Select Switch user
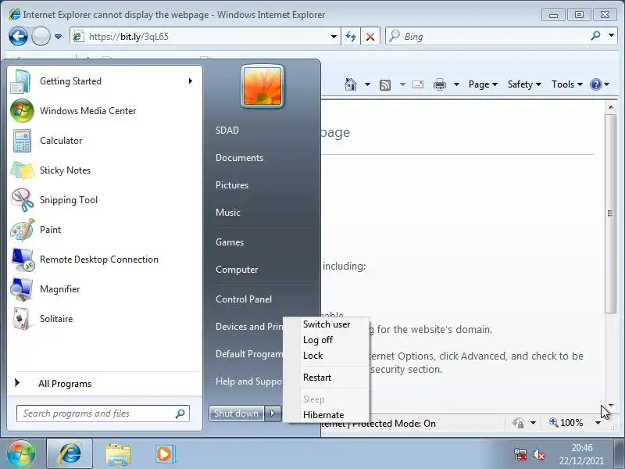The image size is (625, 469). (327, 324)
